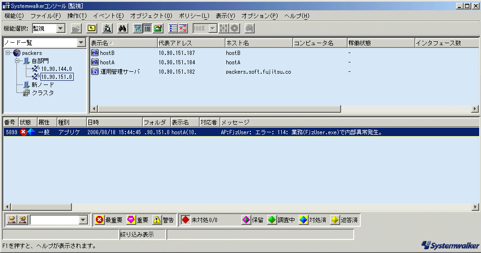Open the 100% zoom dropdown
This screenshot has height=253, width=481.
point(213,29)
